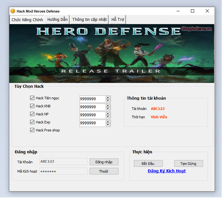Image resolution: width=222 pixels, height=198 pixels.
Task: Click the Tạm Dừng button
Action: [x=189, y=164]
